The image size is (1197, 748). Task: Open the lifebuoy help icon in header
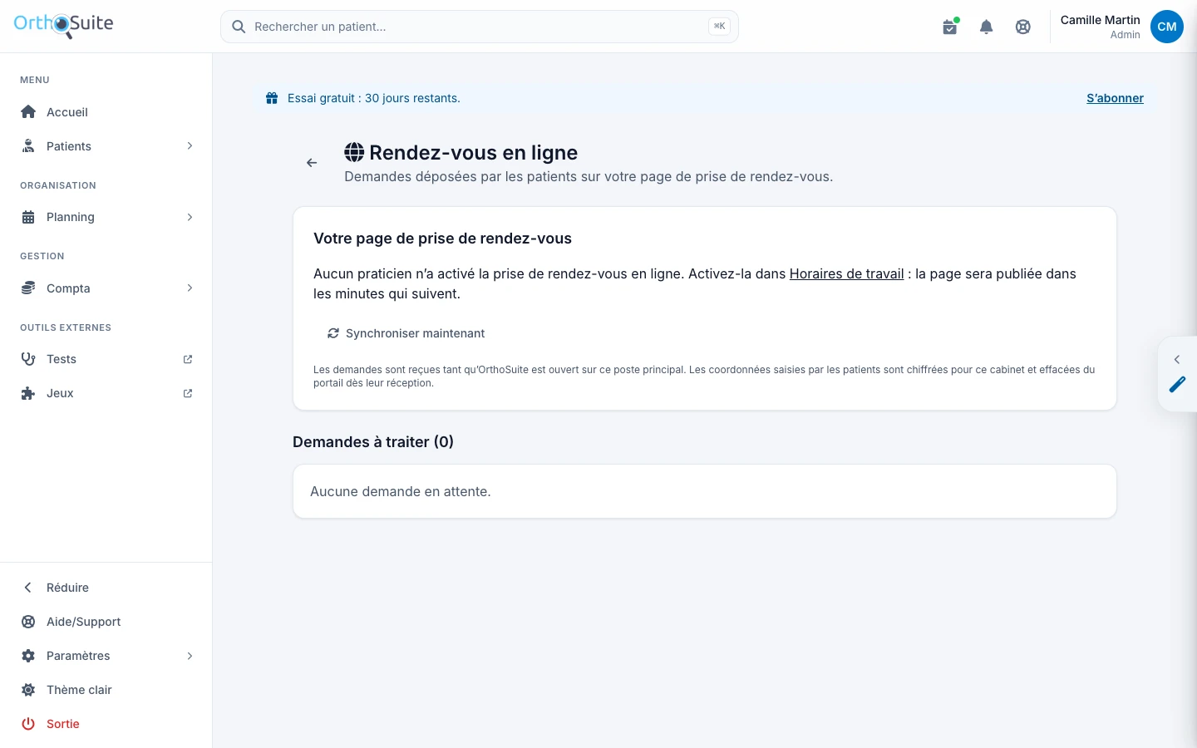[1023, 27]
